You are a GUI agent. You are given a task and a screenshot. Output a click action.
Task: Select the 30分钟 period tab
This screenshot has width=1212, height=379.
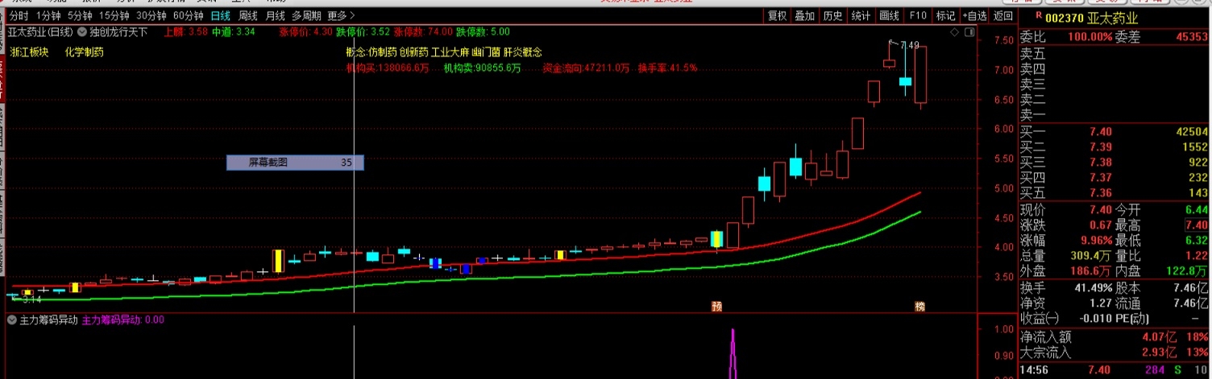[151, 15]
